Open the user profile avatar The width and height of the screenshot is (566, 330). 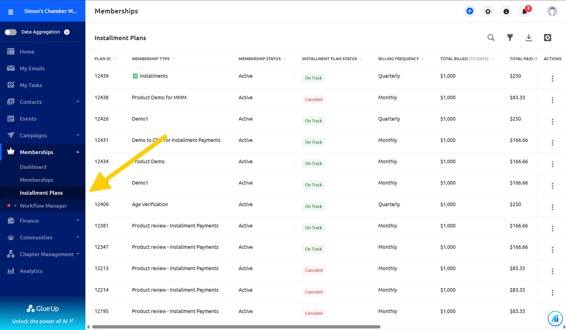(x=552, y=11)
